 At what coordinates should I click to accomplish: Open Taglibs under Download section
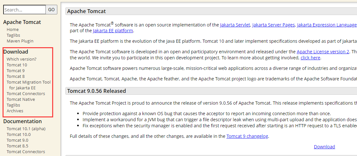click(13, 105)
